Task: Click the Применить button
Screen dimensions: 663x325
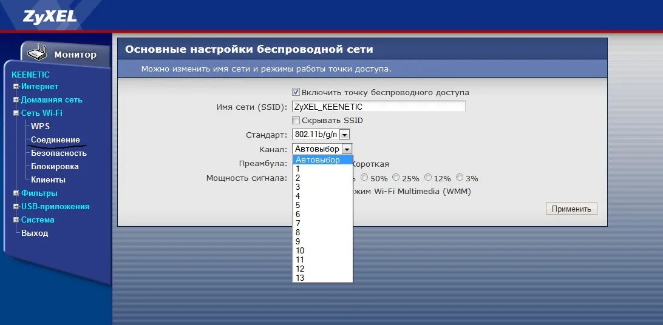Action: point(571,209)
